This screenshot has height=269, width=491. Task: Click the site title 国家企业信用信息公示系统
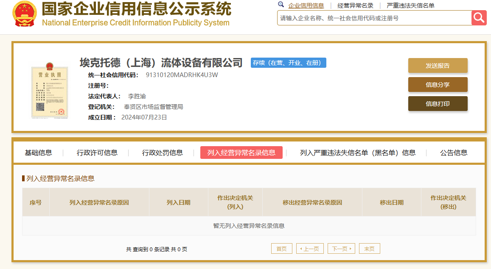click(137, 9)
